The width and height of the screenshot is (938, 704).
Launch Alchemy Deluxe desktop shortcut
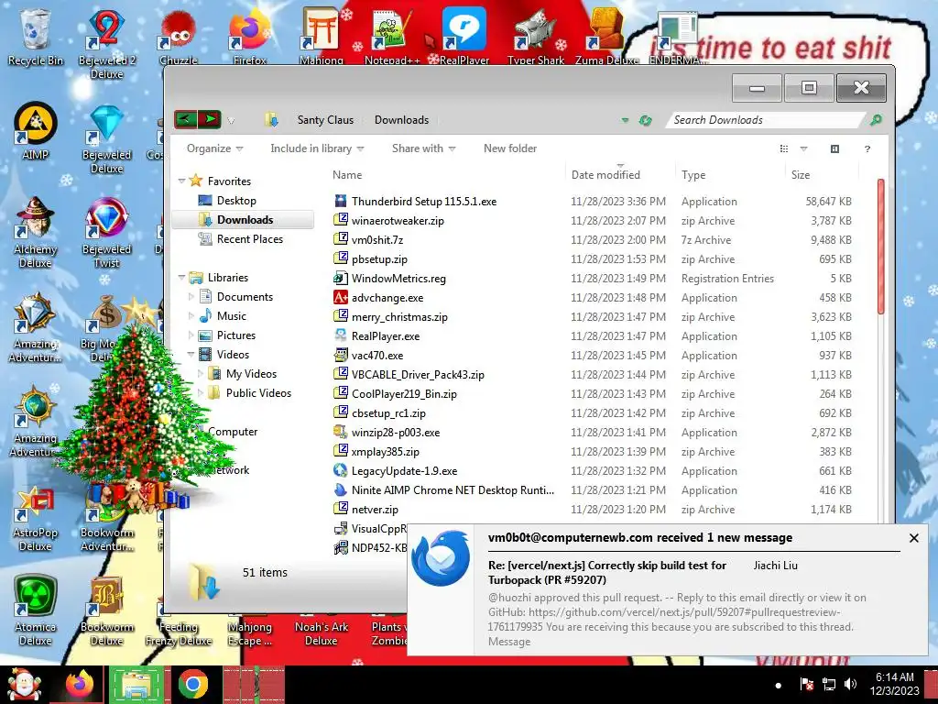click(36, 232)
